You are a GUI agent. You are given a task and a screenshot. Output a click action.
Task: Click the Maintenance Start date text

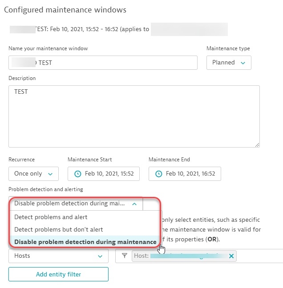tap(109, 174)
